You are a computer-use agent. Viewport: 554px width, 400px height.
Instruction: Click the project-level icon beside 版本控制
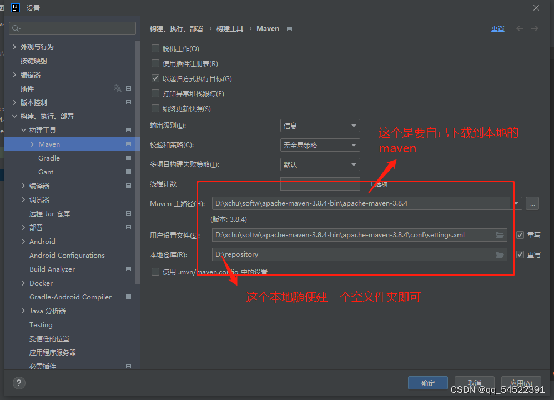coord(129,102)
